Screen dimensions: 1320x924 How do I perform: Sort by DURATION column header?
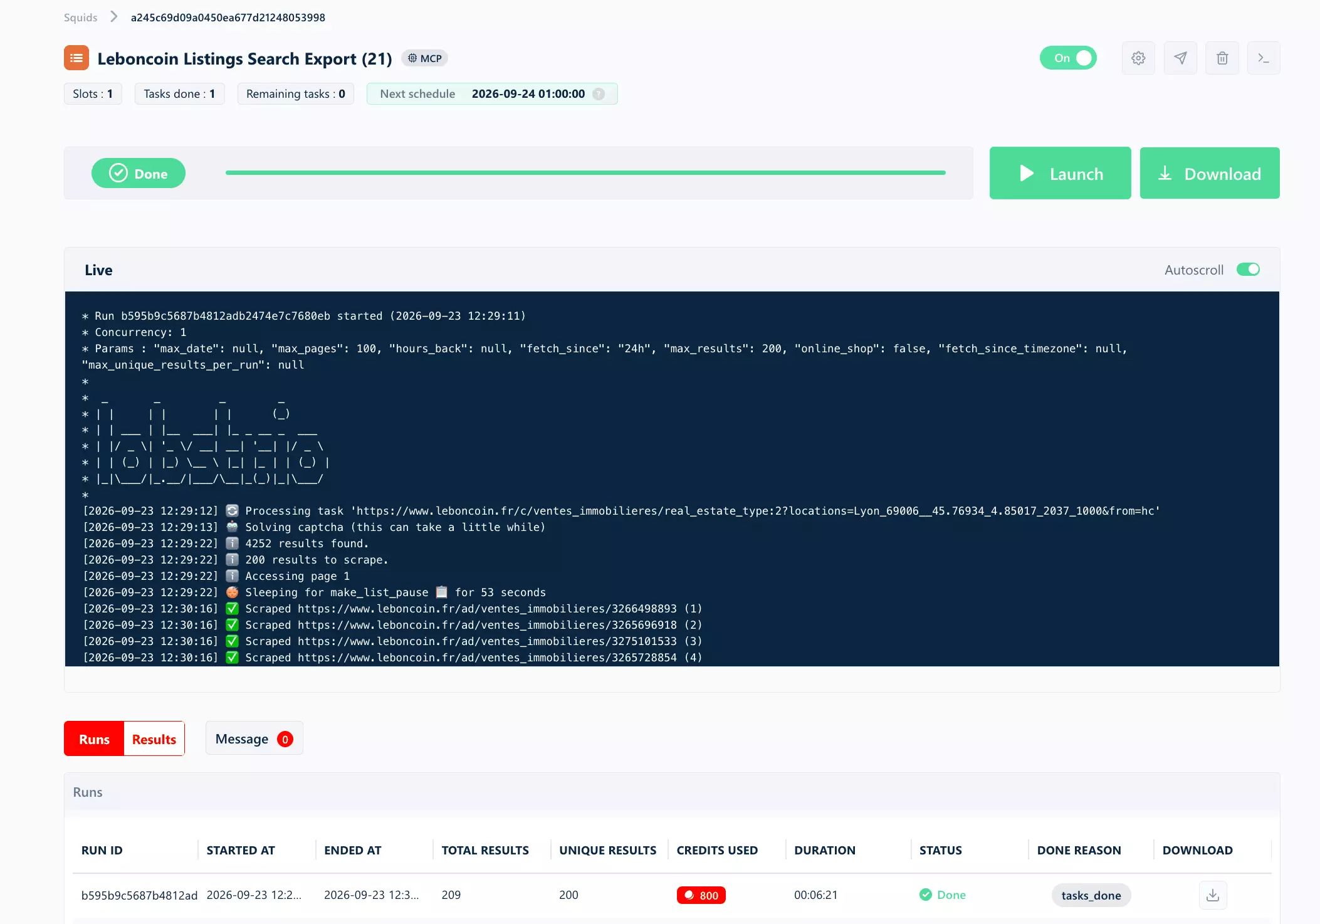[x=824, y=850]
